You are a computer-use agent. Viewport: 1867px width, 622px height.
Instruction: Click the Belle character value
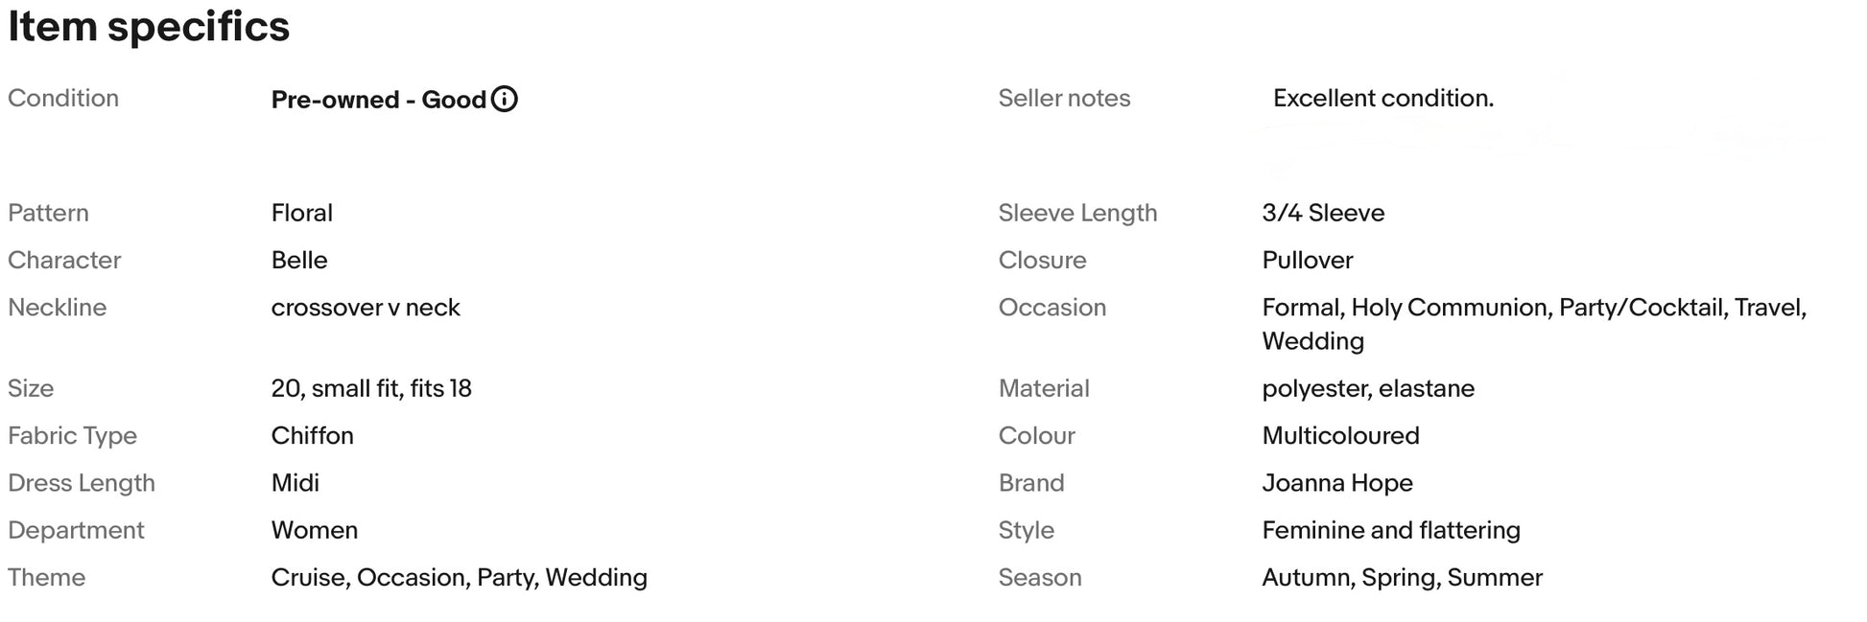[299, 260]
